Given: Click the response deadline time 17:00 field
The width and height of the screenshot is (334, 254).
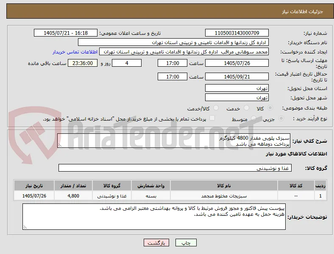Looking at the screenshot, I should [x=173, y=63].
